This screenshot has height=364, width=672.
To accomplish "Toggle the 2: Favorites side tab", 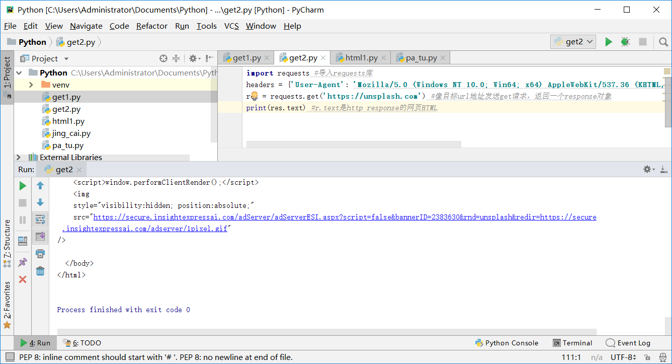I will pyautogui.click(x=7, y=305).
